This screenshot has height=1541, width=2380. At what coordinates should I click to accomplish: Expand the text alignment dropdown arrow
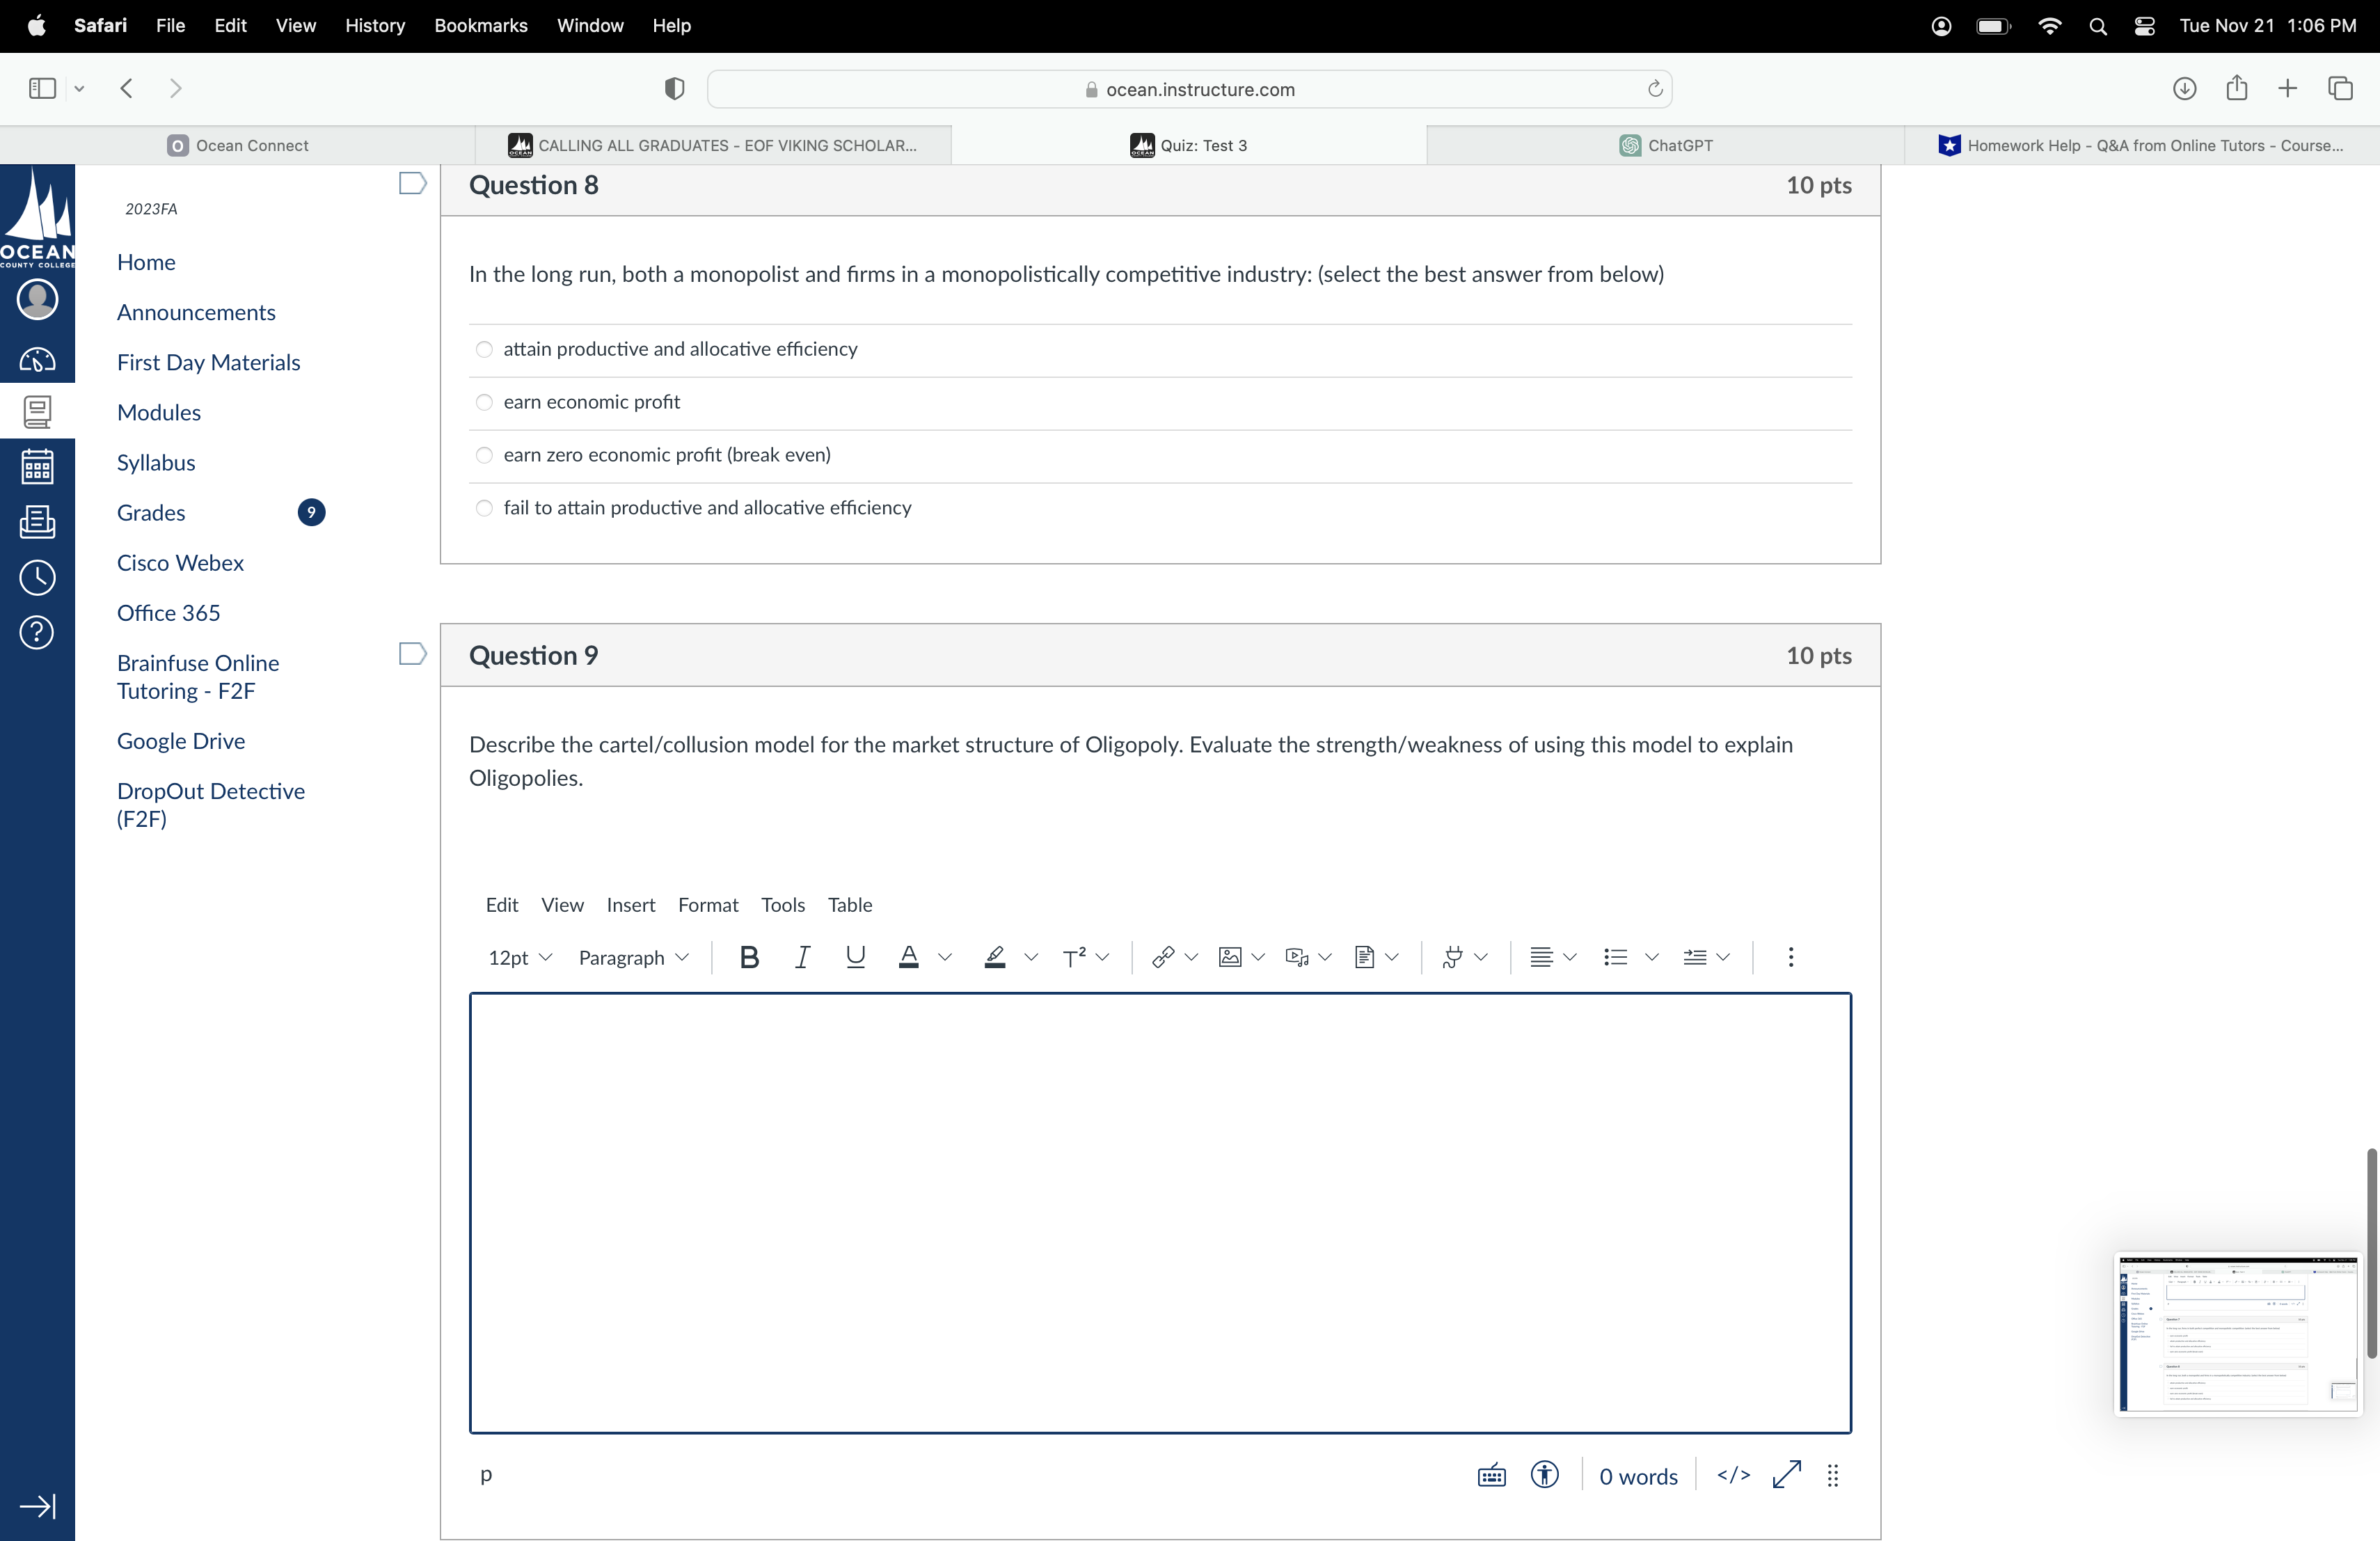(x=1570, y=957)
